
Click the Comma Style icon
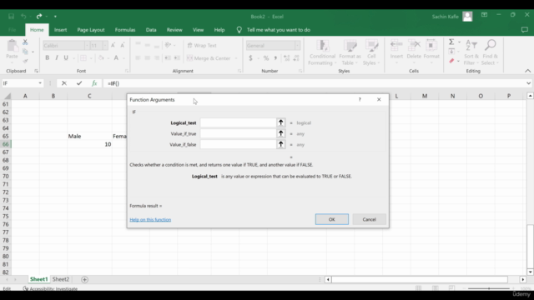click(x=275, y=58)
